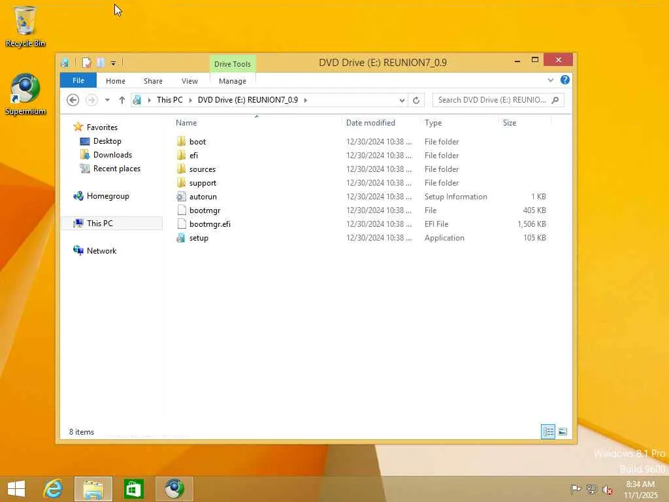Select the bootmgr file icon
The image size is (669, 502).
(182, 210)
